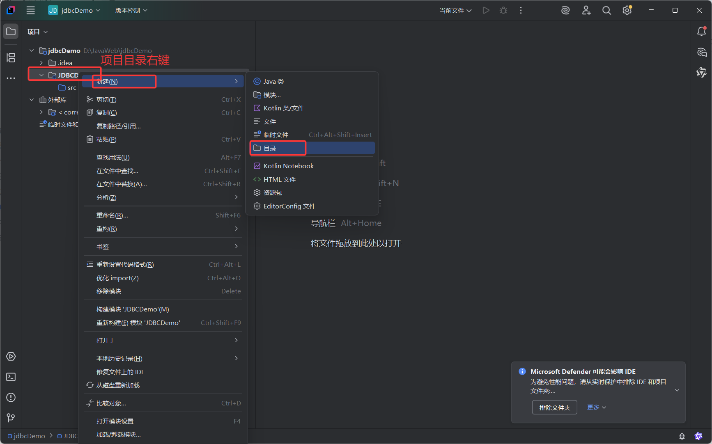Open the 更多 dropdown in notification
This screenshot has width=712, height=444.
click(x=597, y=407)
